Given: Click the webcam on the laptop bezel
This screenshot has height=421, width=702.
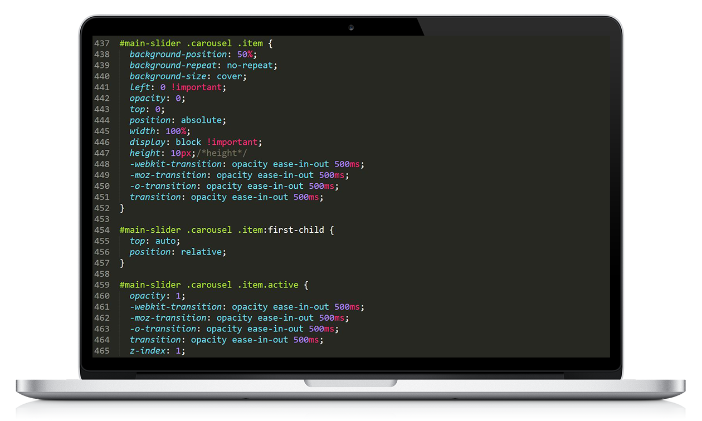Looking at the screenshot, I should point(351,27).
